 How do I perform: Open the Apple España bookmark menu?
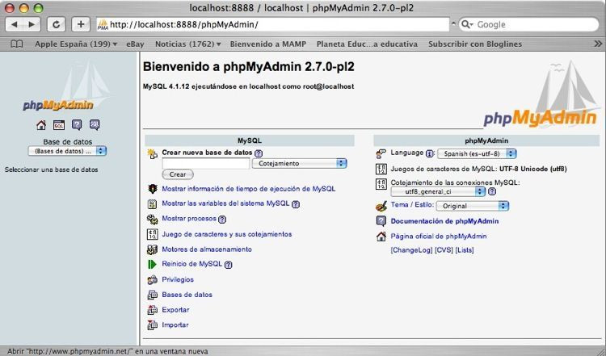click(75, 44)
